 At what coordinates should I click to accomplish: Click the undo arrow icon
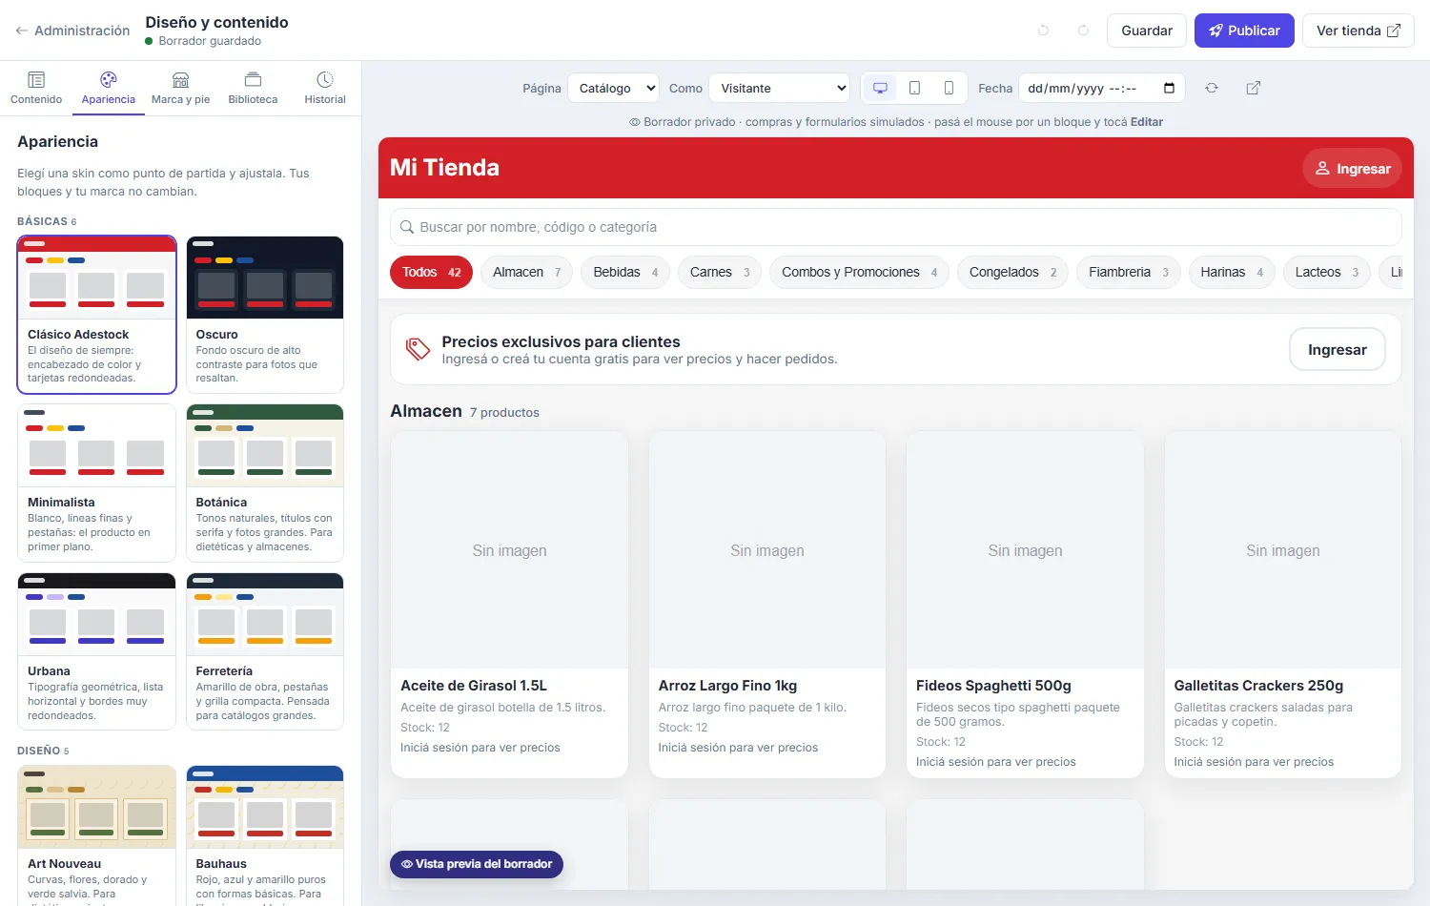pyautogui.click(x=1043, y=31)
